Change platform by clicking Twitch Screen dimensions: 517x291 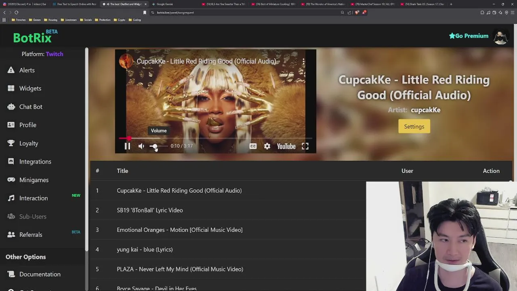(55, 54)
